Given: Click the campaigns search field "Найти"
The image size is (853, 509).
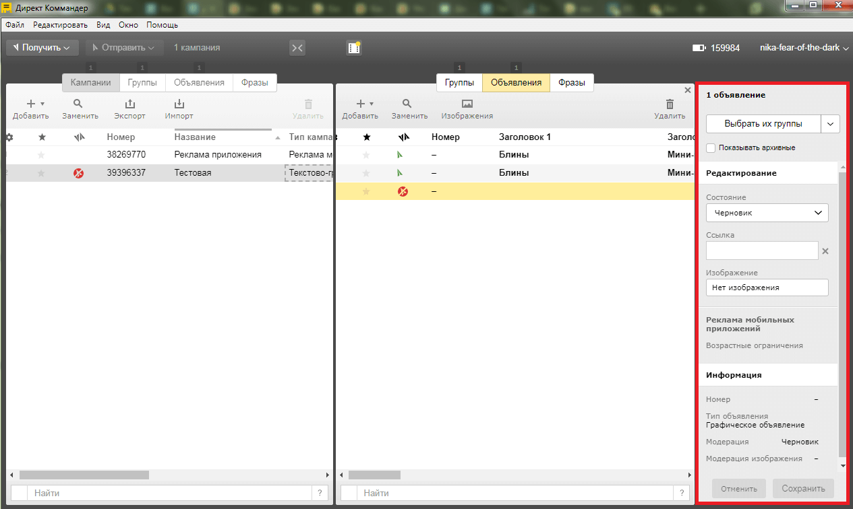Looking at the screenshot, I should coord(169,494).
